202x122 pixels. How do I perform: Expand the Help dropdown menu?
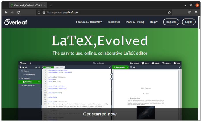click(x=154, y=22)
